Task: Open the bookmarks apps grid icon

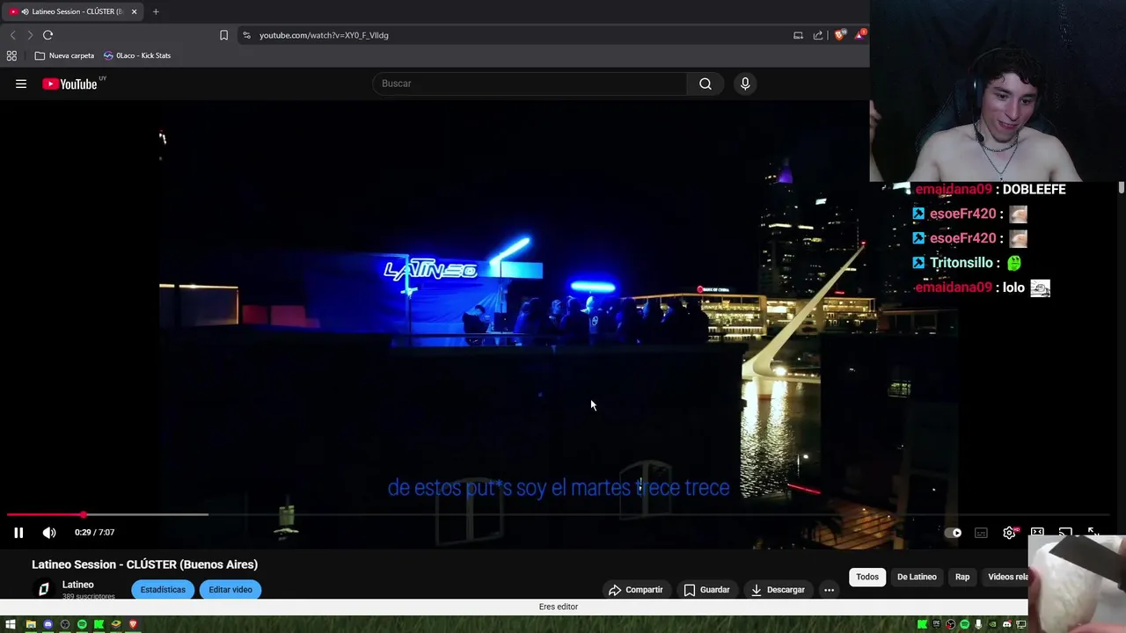Action: (11, 55)
